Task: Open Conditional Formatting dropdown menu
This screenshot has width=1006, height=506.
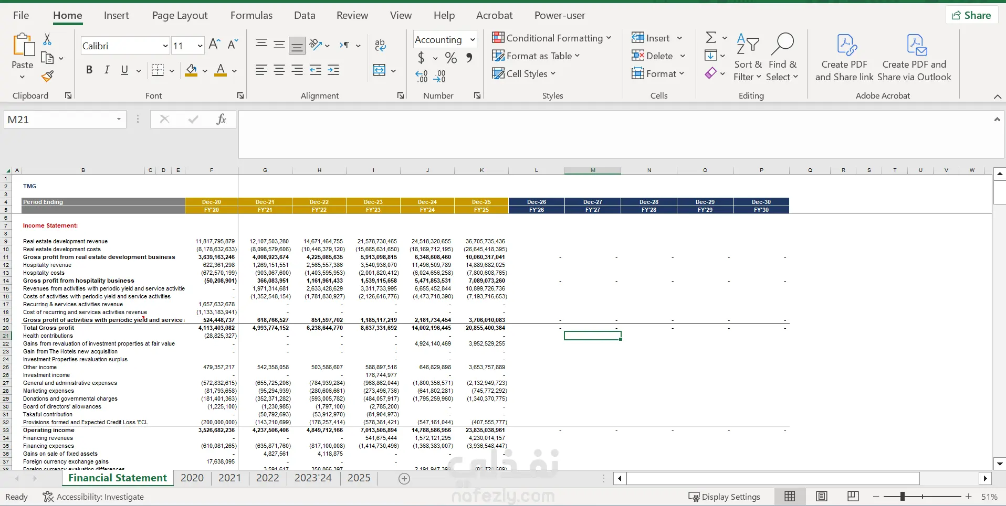Action: (x=551, y=38)
